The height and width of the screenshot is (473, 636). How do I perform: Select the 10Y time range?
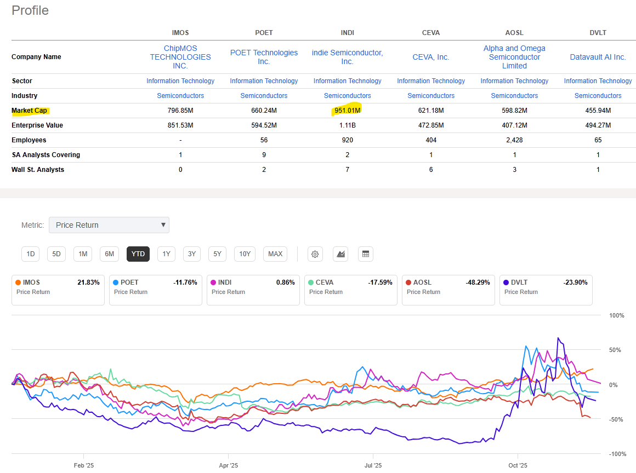[245, 253]
